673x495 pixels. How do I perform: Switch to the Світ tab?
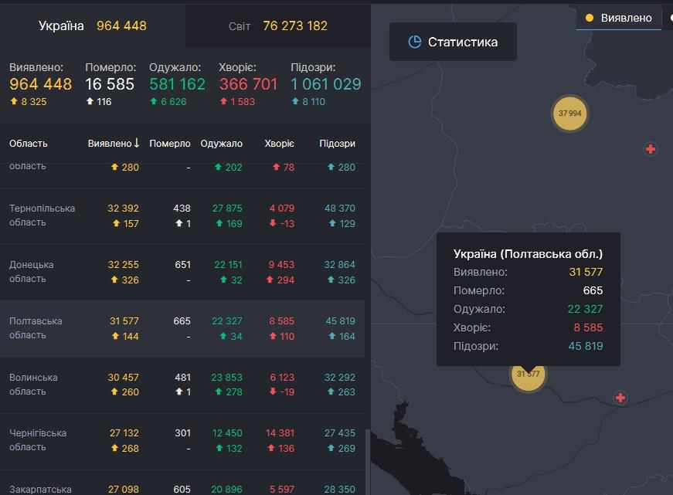click(278, 25)
